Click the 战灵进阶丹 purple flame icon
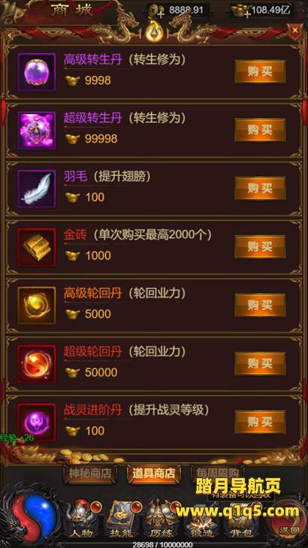308x548 pixels. point(37,422)
